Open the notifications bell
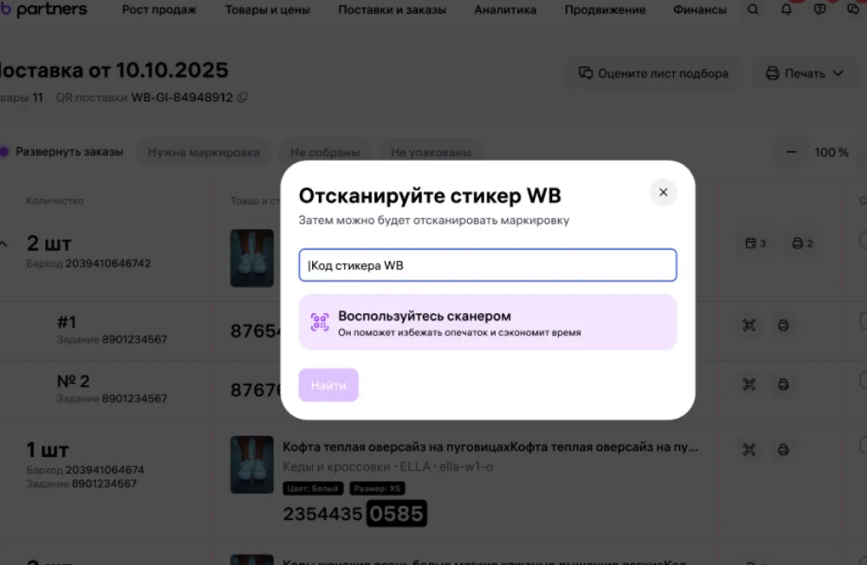Image resolution: width=867 pixels, height=565 pixels. pyautogui.click(x=788, y=9)
